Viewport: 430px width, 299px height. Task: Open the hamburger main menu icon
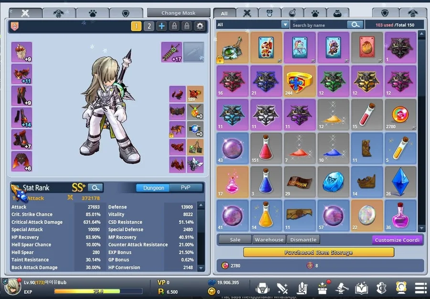(420, 288)
